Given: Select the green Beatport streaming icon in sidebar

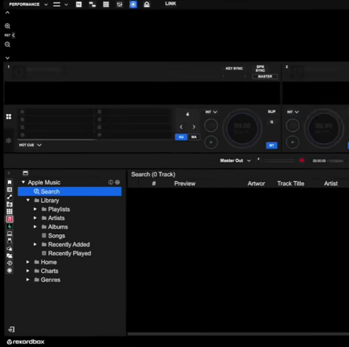Looking at the screenshot, I should point(9,227).
